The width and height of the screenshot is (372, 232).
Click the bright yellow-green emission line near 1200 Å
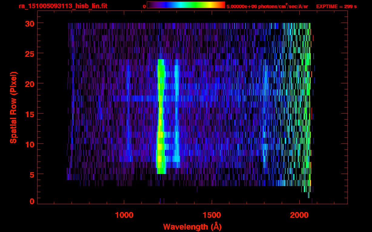pyautogui.click(x=161, y=121)
